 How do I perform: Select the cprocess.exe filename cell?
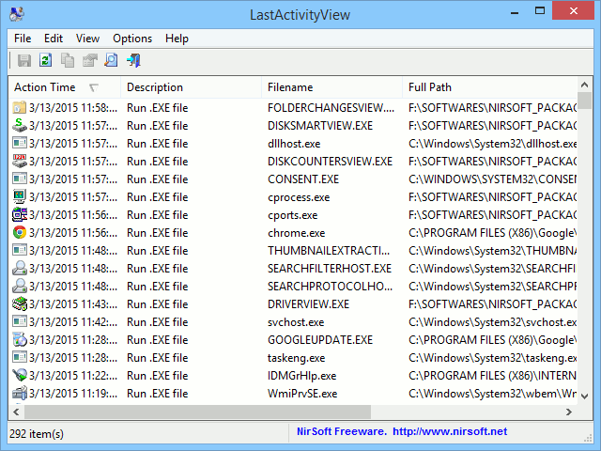click(x=299, y=197)
